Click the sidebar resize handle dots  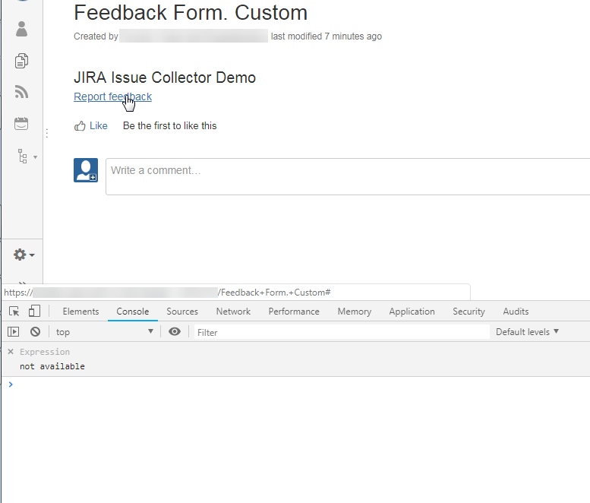46,133
